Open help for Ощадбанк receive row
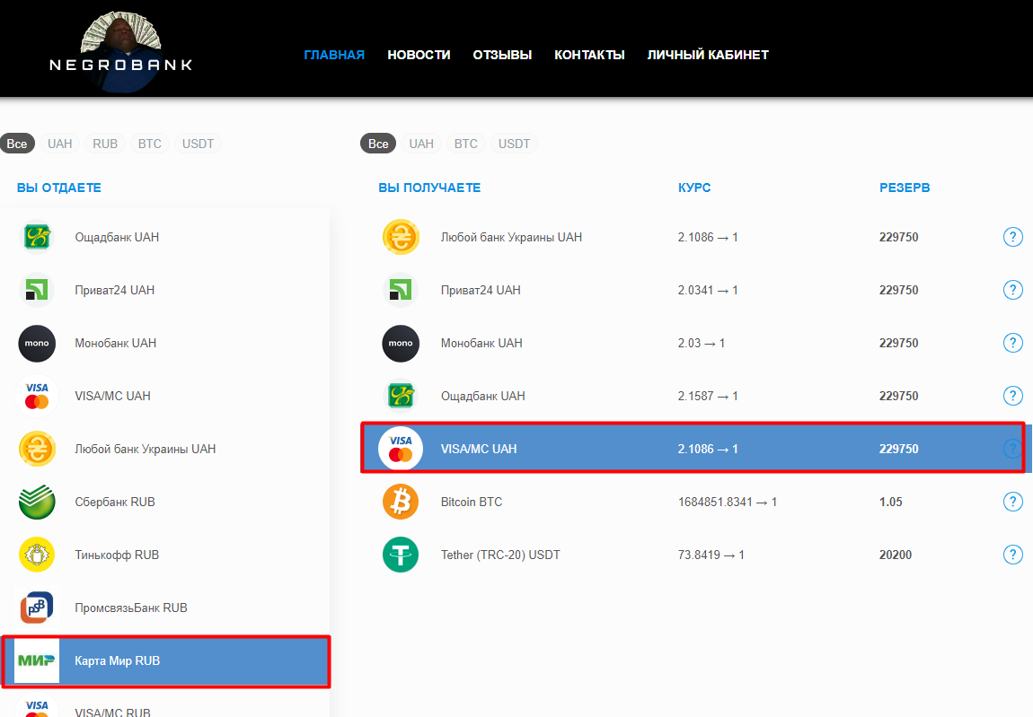 (1012, 396)
